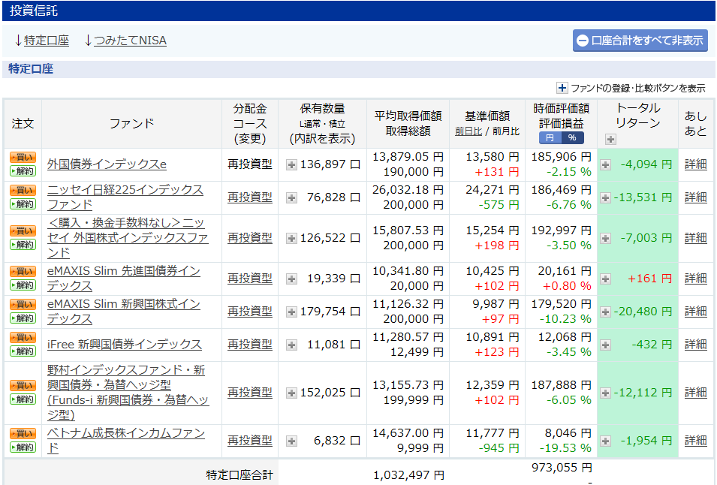
Task: Expand holdings breakdown for 136,897口
Action: point(291,165)
